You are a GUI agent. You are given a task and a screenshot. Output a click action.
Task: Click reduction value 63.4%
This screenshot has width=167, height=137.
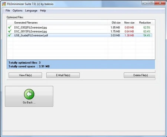147,32
